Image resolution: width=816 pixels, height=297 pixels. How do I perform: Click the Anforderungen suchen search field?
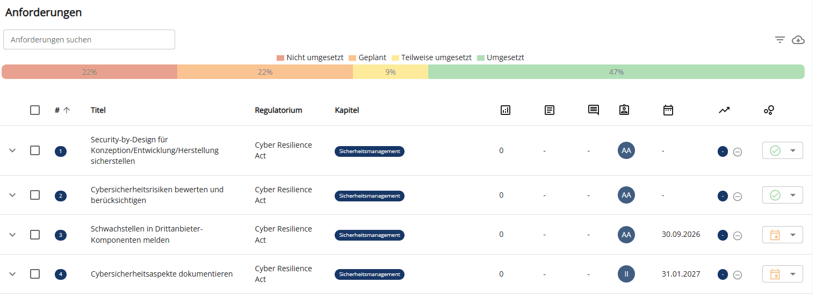[x=89, y=40]
